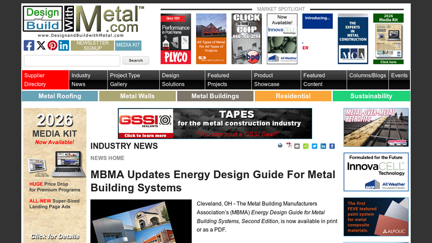Click the green share icon

(306, 146)
